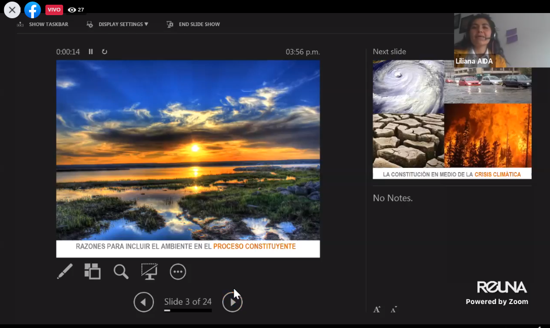The image size is (550, 328).
Task: Advance to the next slide arrow
Action: pos(232,302)
